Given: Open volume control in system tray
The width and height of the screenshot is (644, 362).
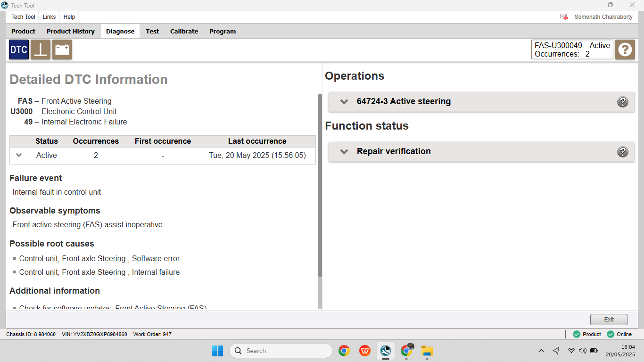Looking at the screenshot, I should tap(583, 351).
